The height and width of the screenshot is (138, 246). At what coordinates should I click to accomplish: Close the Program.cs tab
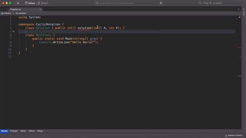[x=40, y=9]
